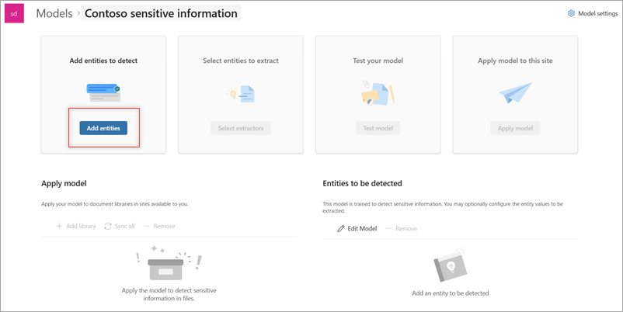Click the Sync all label
Image resolution: width=623 pixels, height=312 pixels.
click(x=125, y=227)
